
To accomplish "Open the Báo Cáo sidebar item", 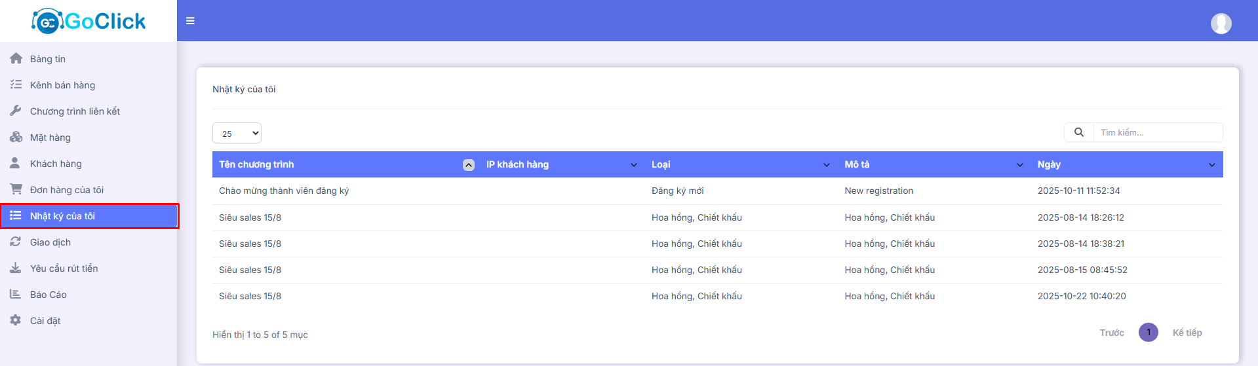I will [x=49, y=295].
